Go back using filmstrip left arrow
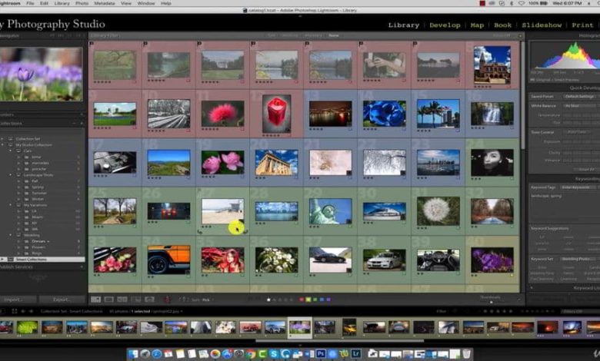600x361 pixels. coord(23,311)
